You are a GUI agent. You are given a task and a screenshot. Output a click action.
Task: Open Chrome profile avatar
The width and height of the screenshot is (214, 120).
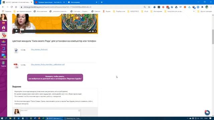207,7
